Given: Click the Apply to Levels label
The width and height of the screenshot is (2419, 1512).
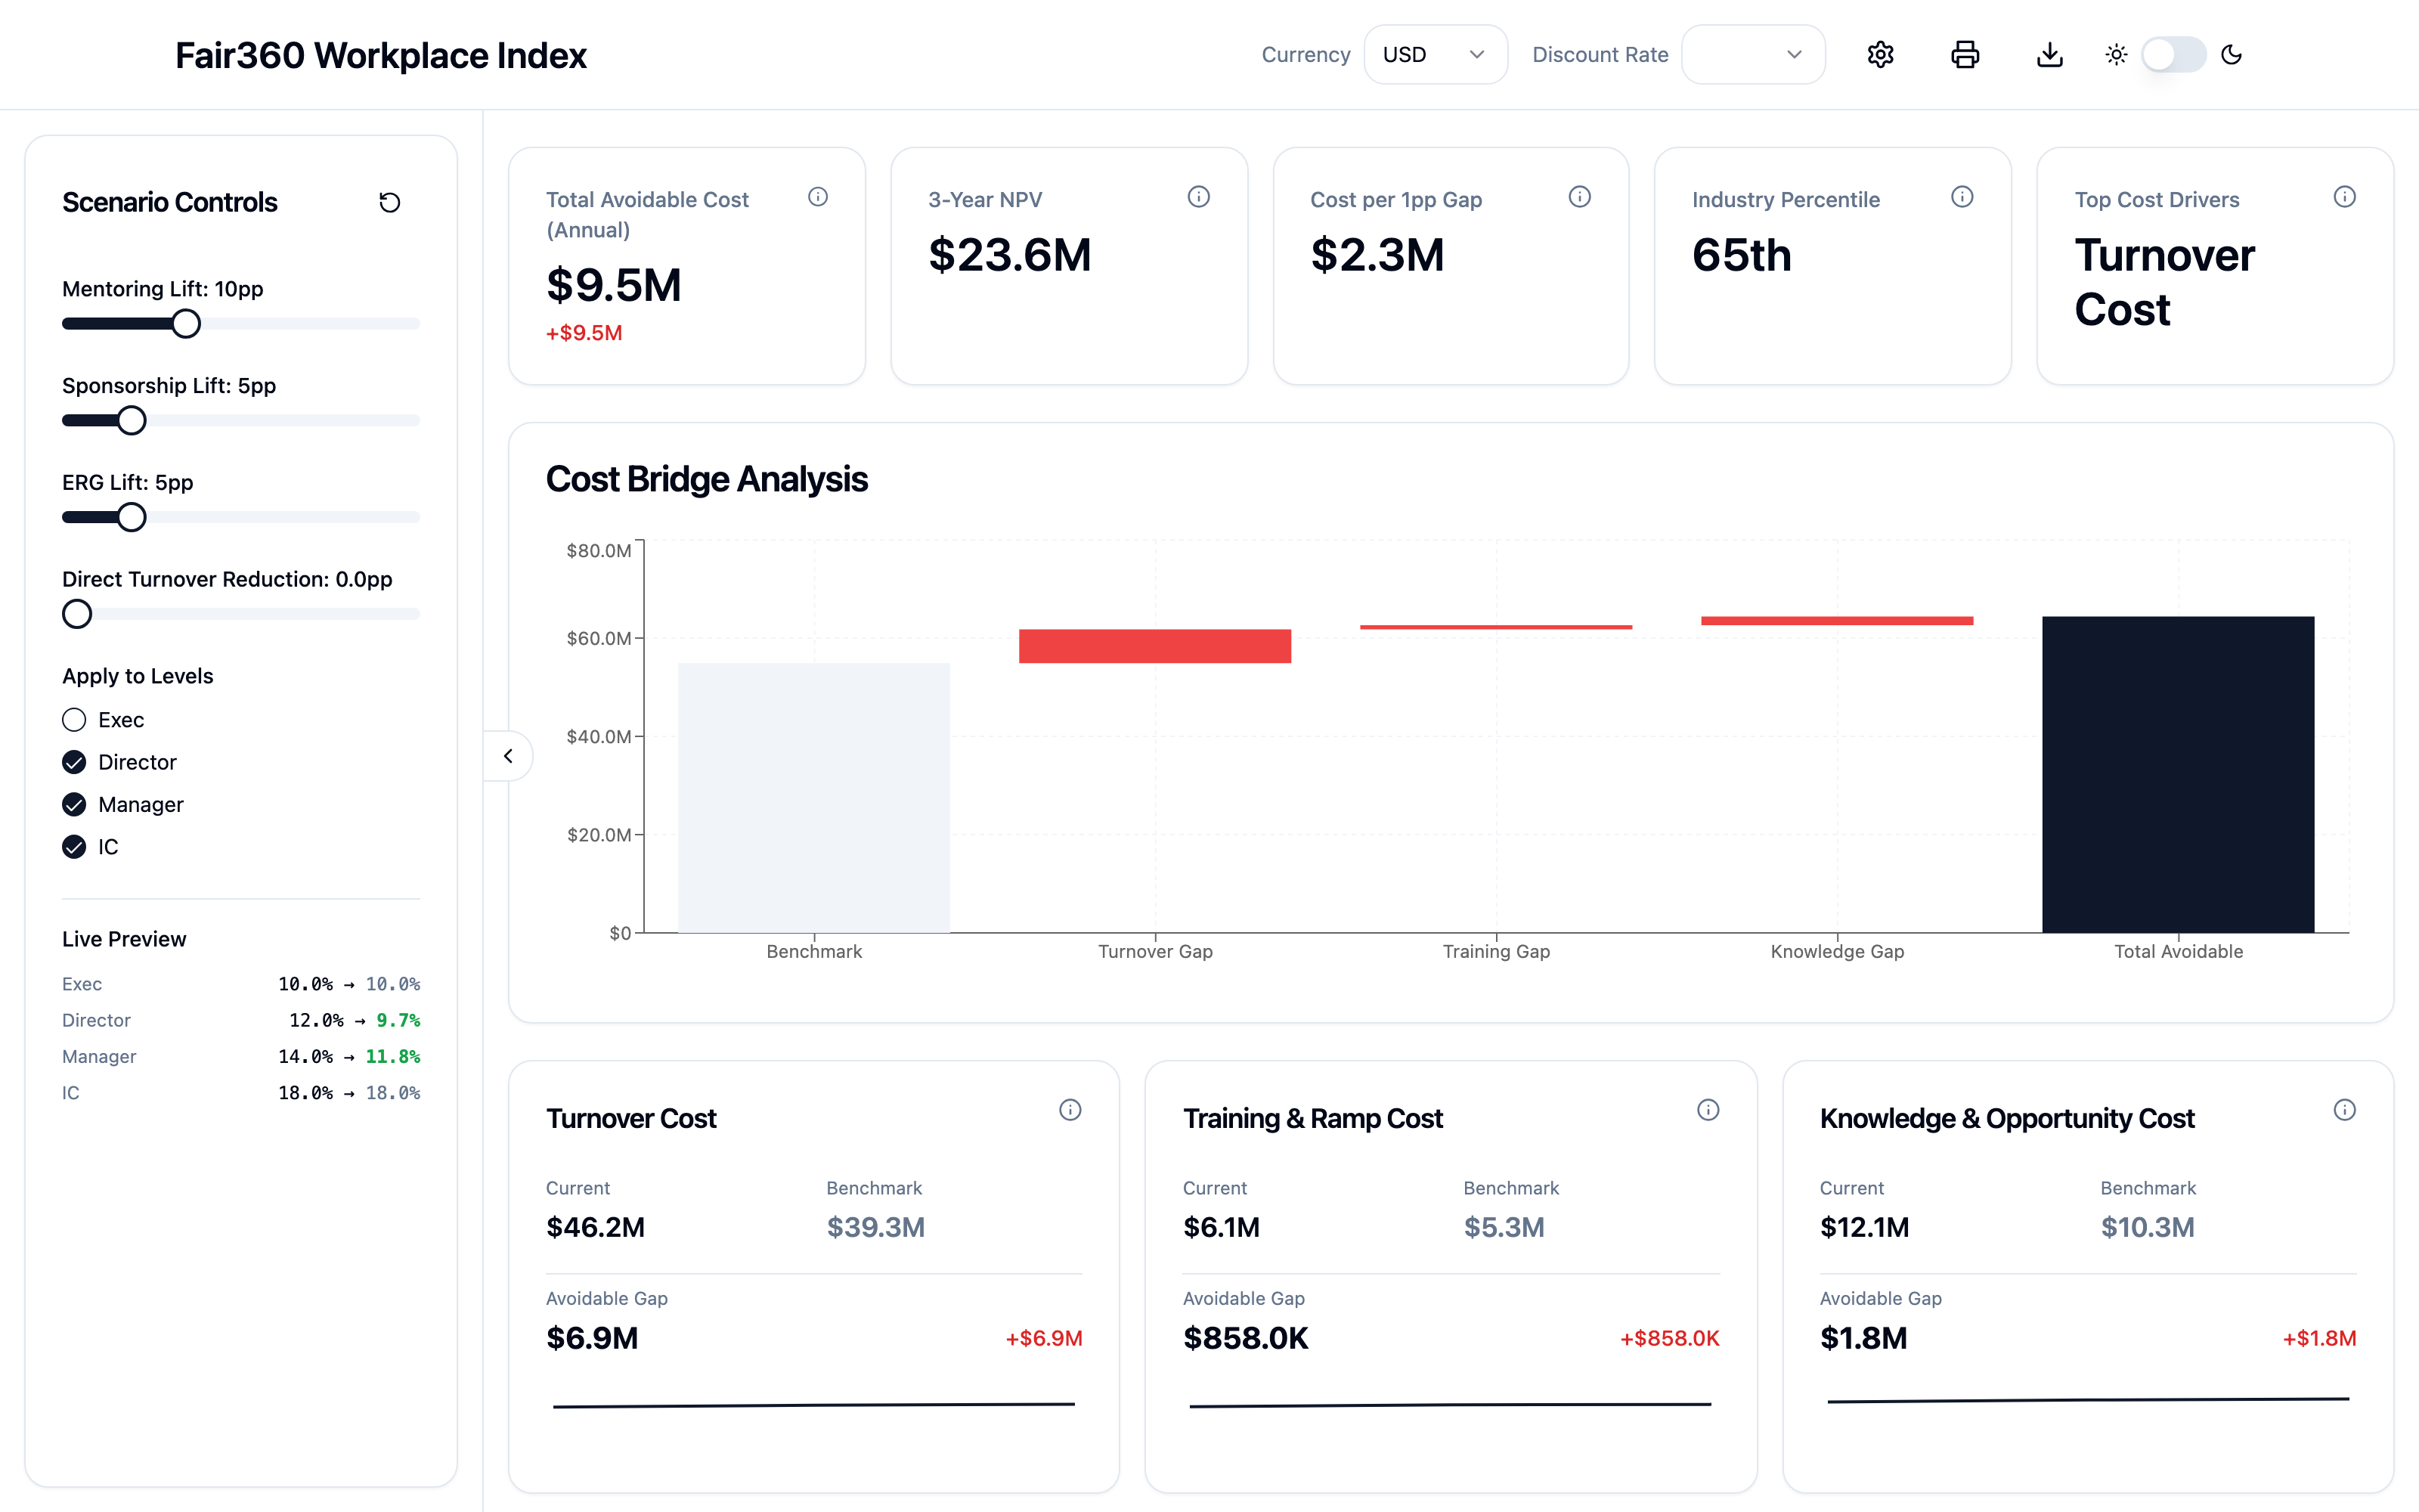Looking at the screenshot, I should point(138,676).
